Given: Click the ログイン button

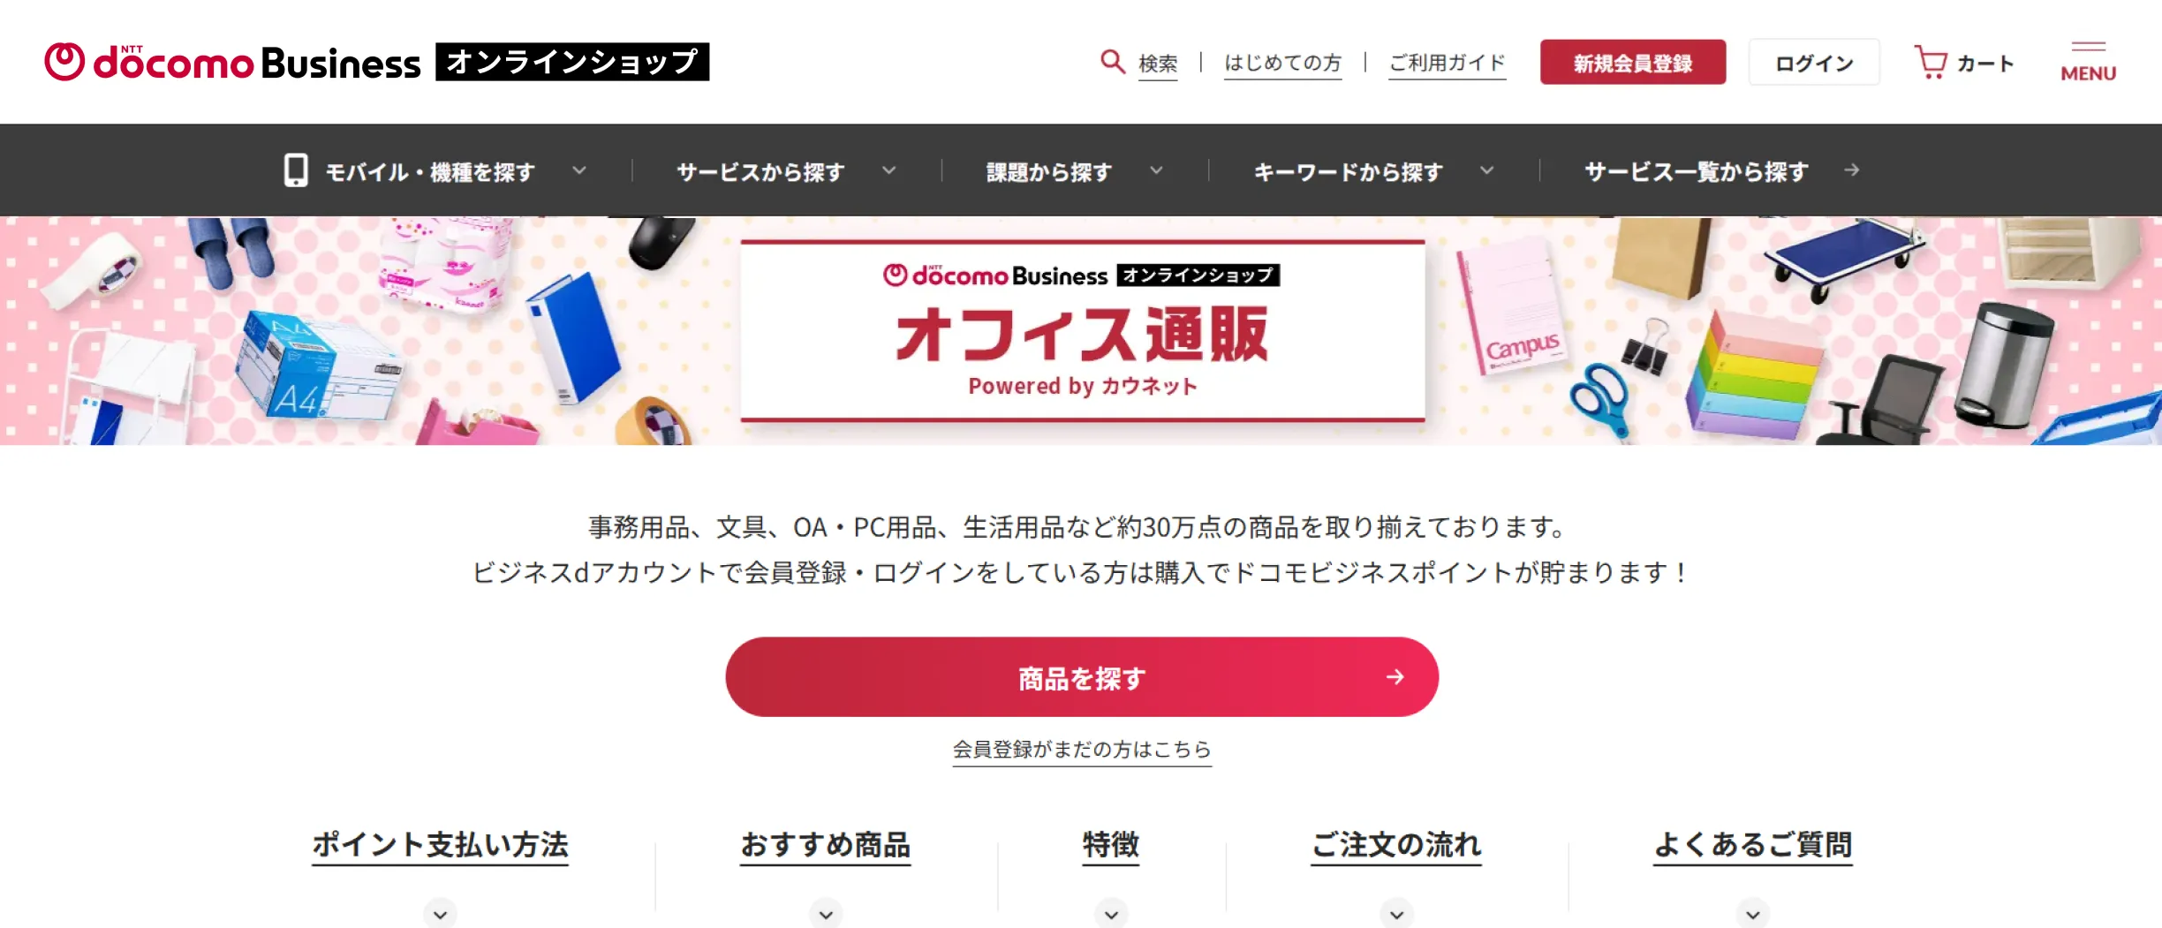Looking at the screenshot, I should coord(1814,62).
